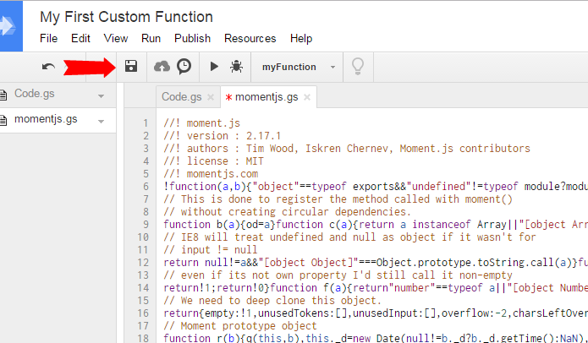The image size is (588, 343).
Task: Open the clock triggers icon
Action: pos(183,66)
